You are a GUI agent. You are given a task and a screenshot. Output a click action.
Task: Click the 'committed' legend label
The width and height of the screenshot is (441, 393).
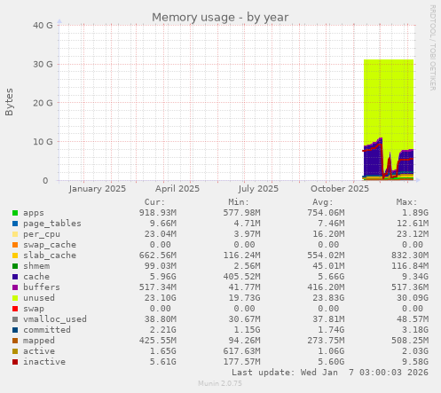click(x=47, y=330)
